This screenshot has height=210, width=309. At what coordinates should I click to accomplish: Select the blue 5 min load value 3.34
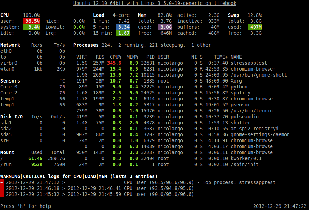click(x=123, y=27)
